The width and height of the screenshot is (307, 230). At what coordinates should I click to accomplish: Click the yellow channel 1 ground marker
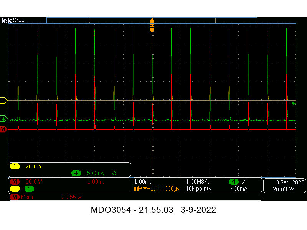pyautogui.click(x=4, y=101)
